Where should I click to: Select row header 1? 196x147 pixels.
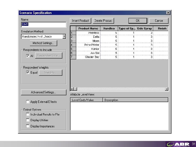[73, 33]
